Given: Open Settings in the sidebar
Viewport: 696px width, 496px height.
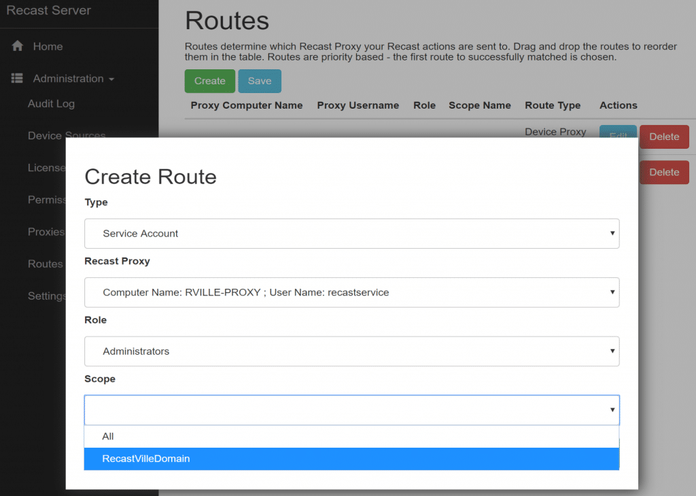Looking at the screenshot, I should [47, 296].
